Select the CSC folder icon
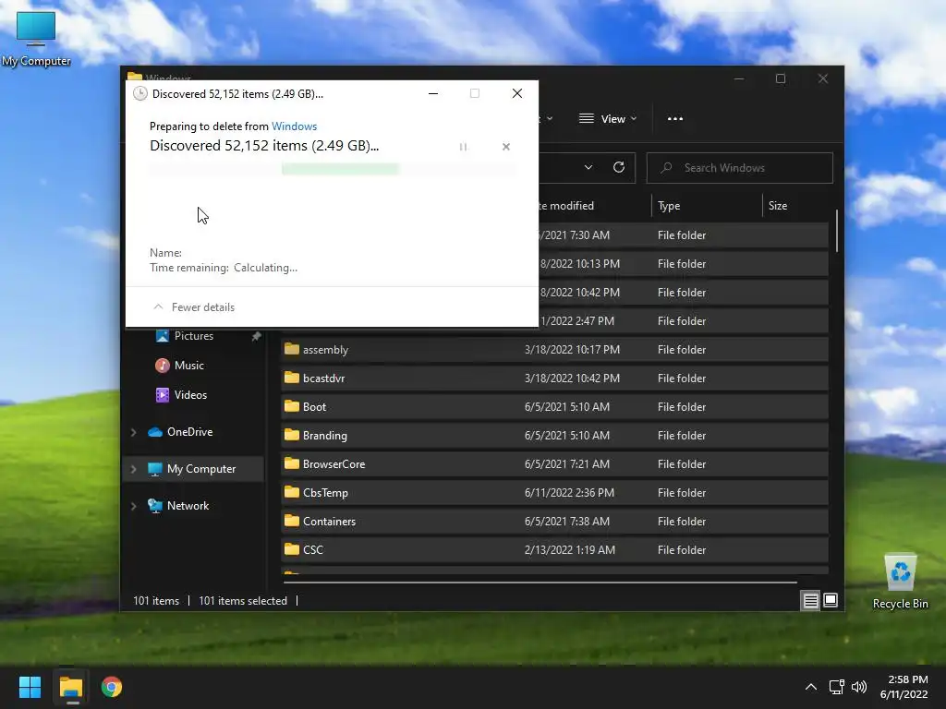Viewport: 946px width, 709px height. coord(292,549)
